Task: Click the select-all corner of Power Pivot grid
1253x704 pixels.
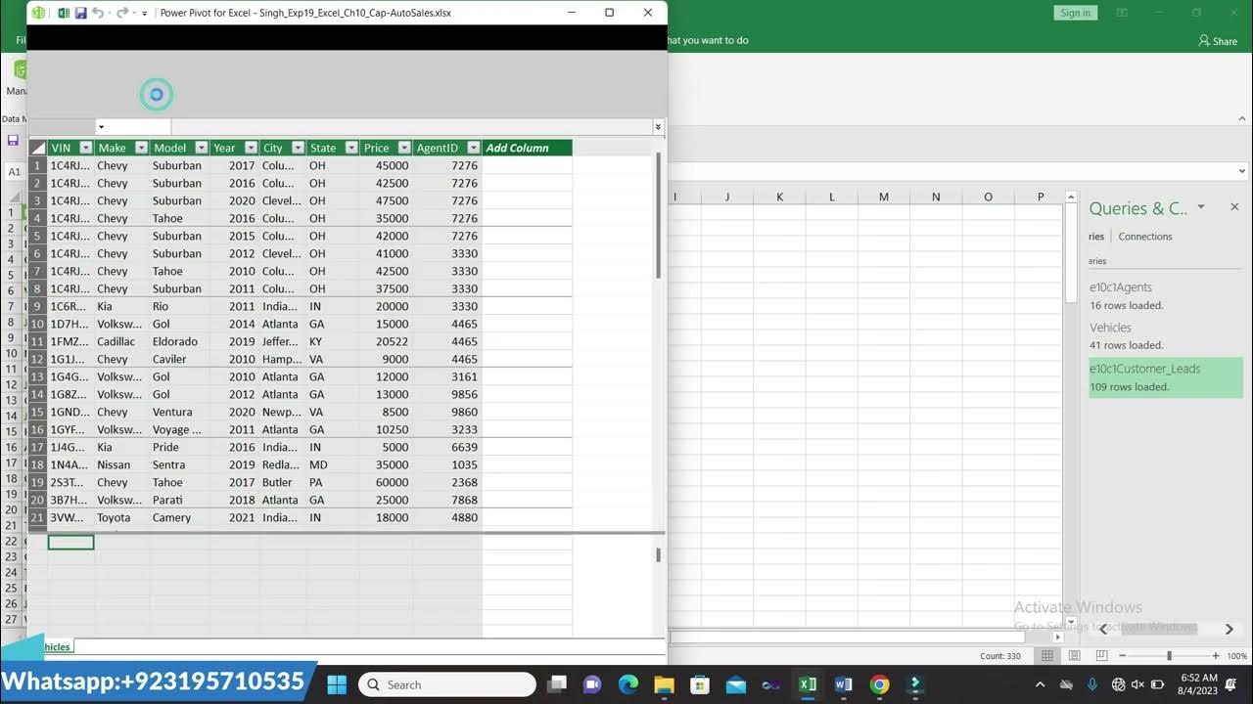Action: 38,148
